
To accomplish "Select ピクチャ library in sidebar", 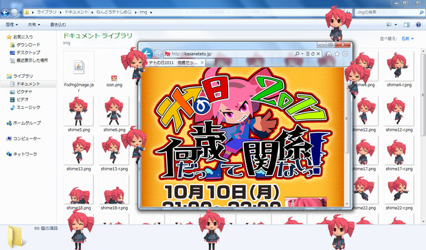I will pos(24,92).
